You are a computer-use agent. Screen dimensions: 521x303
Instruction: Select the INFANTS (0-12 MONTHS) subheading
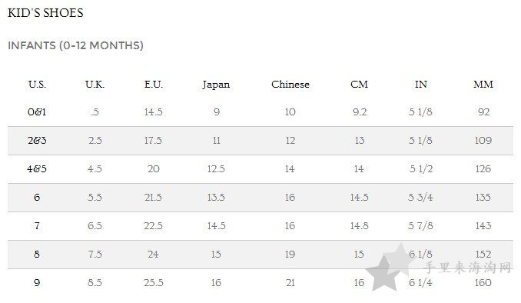75,45
